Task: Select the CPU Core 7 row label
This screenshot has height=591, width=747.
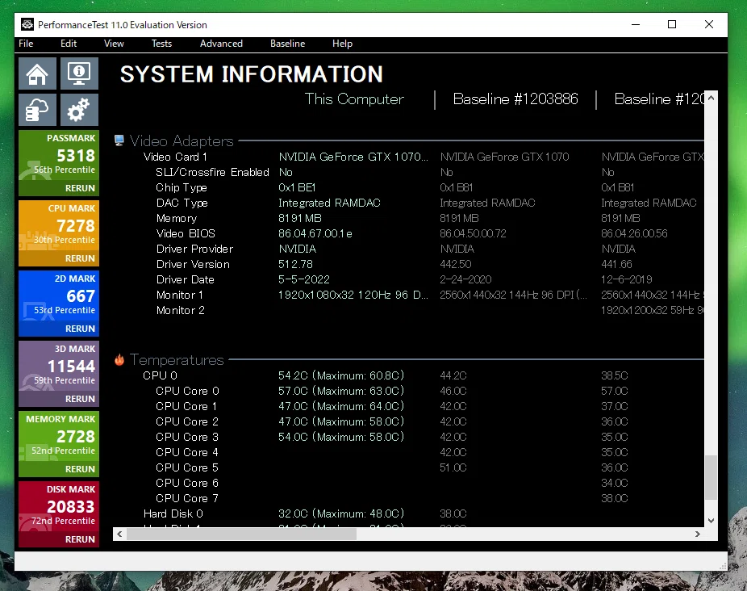Action: (187, 498)
